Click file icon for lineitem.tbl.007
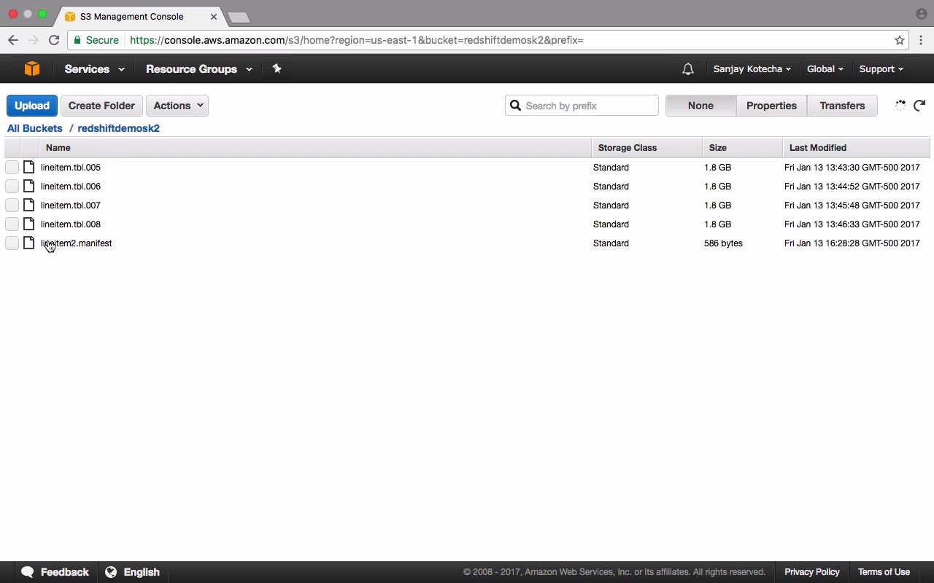This screenshot has width=934, height=583. 29,205
